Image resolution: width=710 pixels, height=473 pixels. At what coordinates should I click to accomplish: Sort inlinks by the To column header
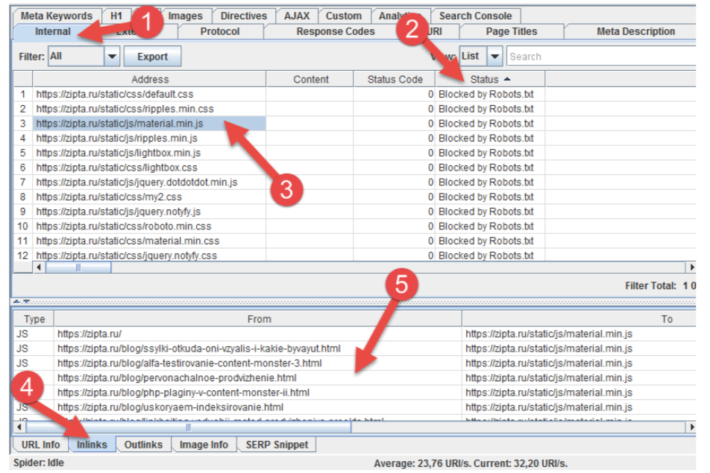click(579, 319)
